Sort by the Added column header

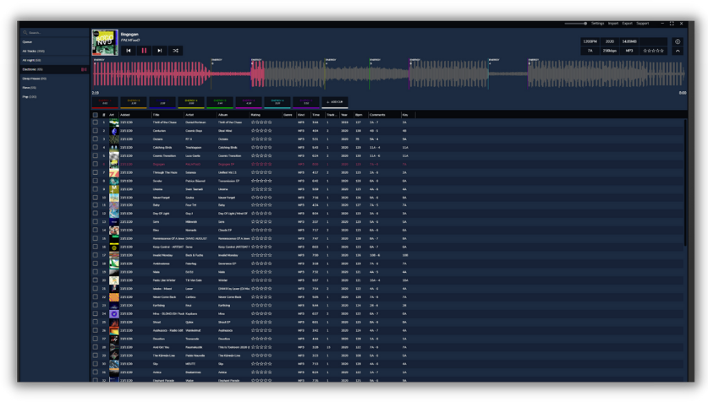tap(125, 115)
